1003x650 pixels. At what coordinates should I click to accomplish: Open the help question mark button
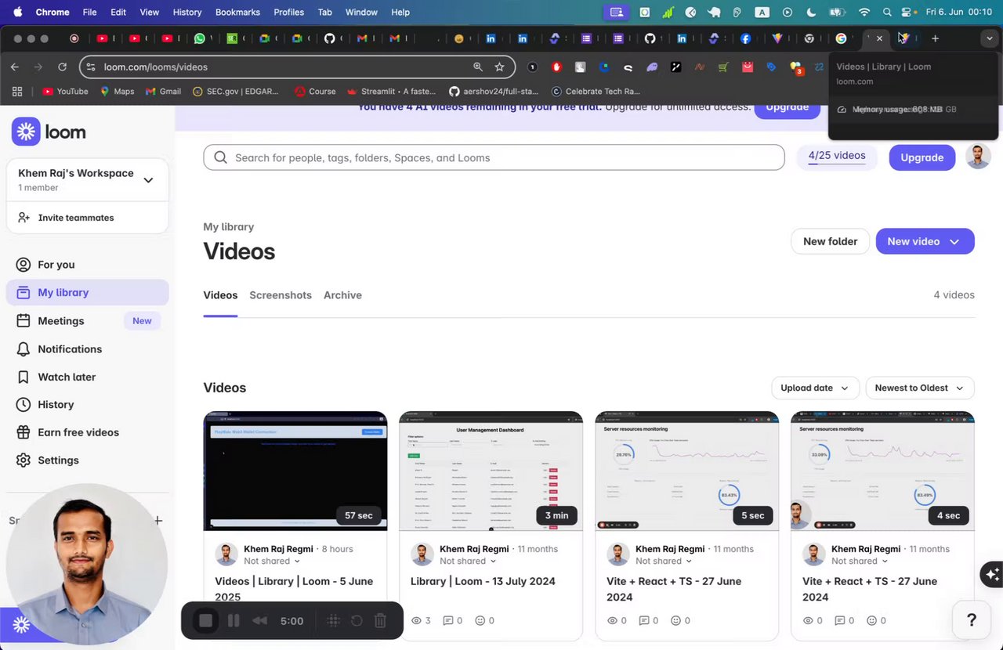(x=972, y=620)
